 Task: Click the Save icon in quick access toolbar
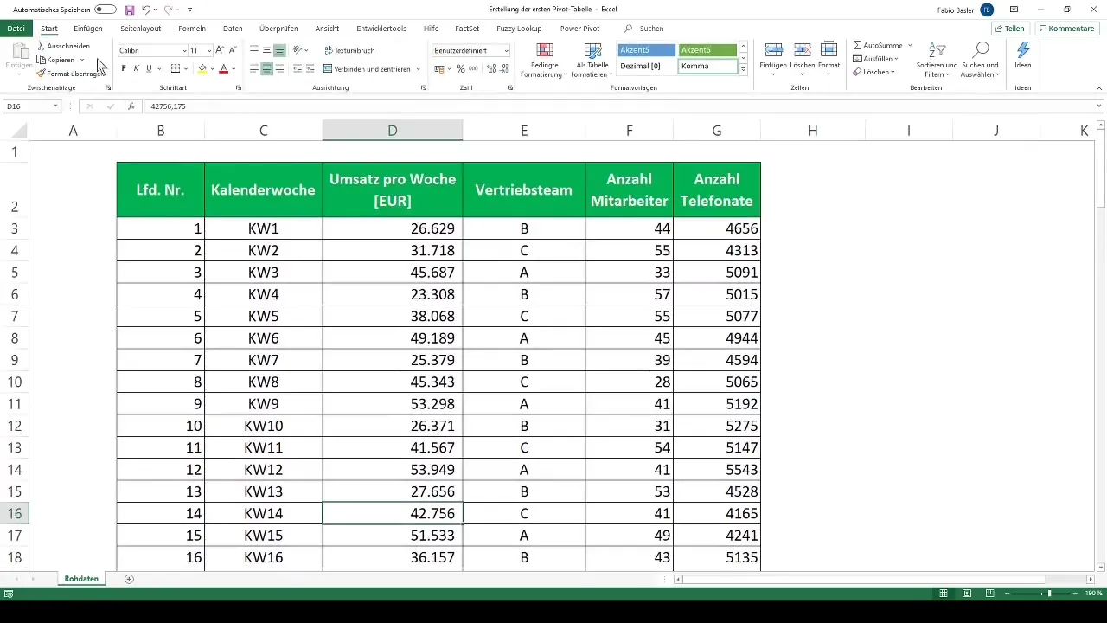(130, 10)
